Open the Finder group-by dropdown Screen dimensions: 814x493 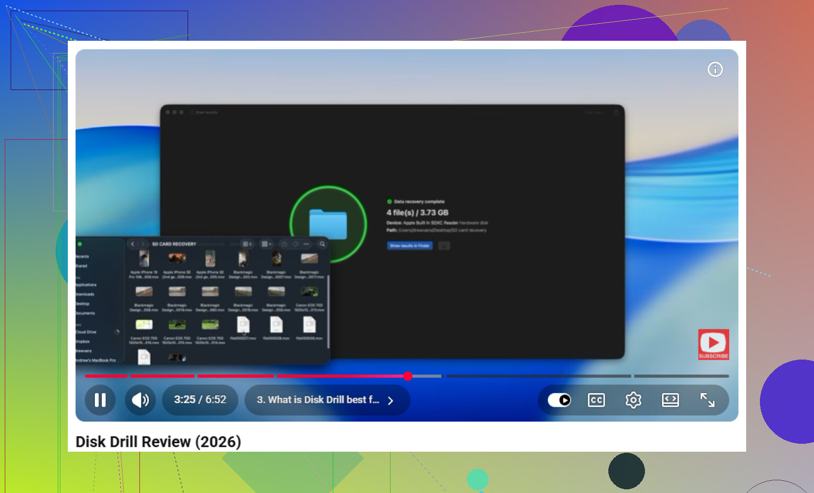tap(267, 244)
